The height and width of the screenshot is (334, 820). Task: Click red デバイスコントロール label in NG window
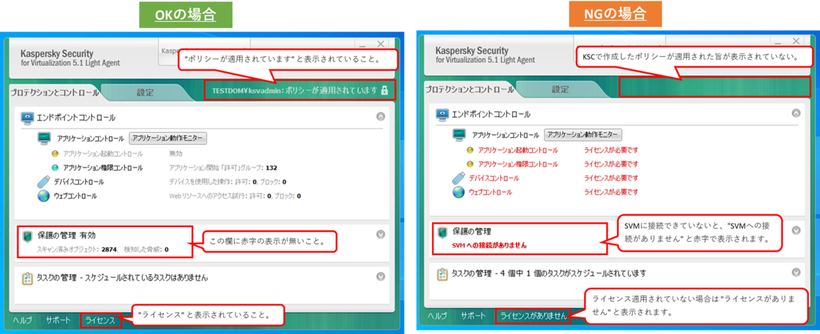495,178
